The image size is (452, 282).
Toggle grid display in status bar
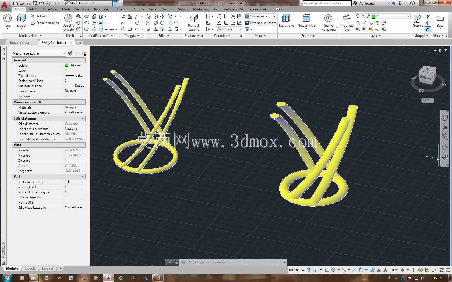[309, 270]
